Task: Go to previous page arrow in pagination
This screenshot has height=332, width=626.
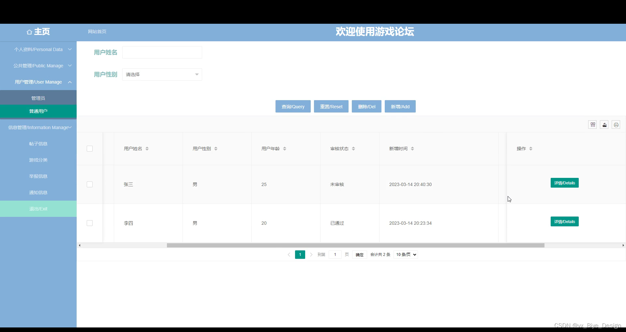Action: click(289, 255)
